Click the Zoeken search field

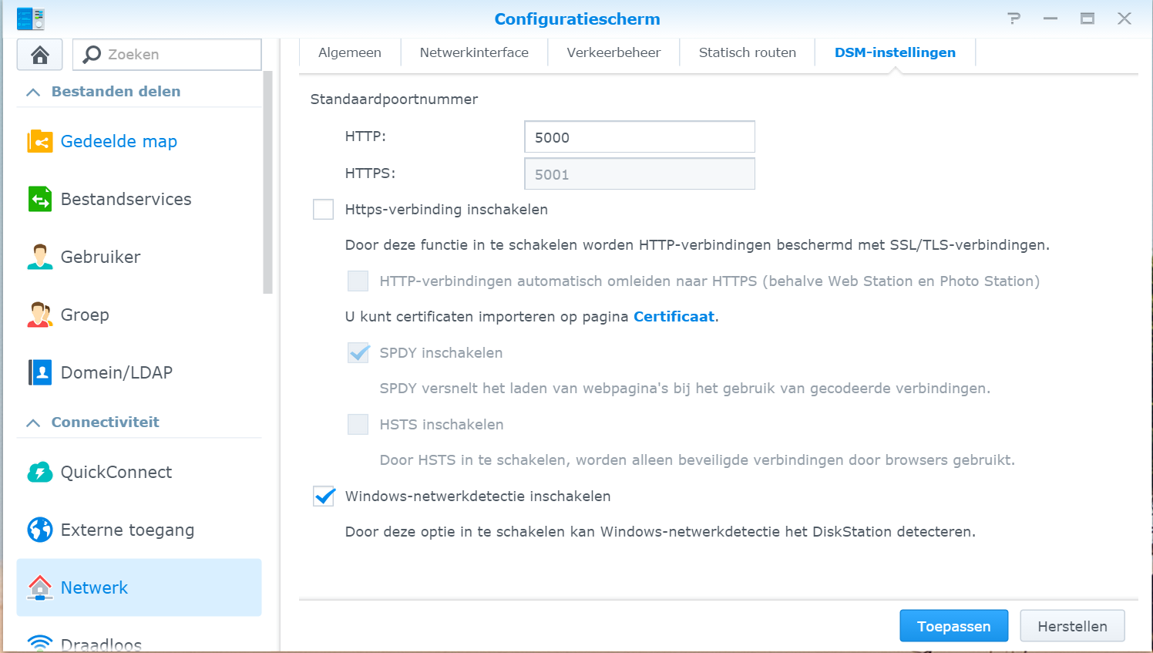click(167, 54)
